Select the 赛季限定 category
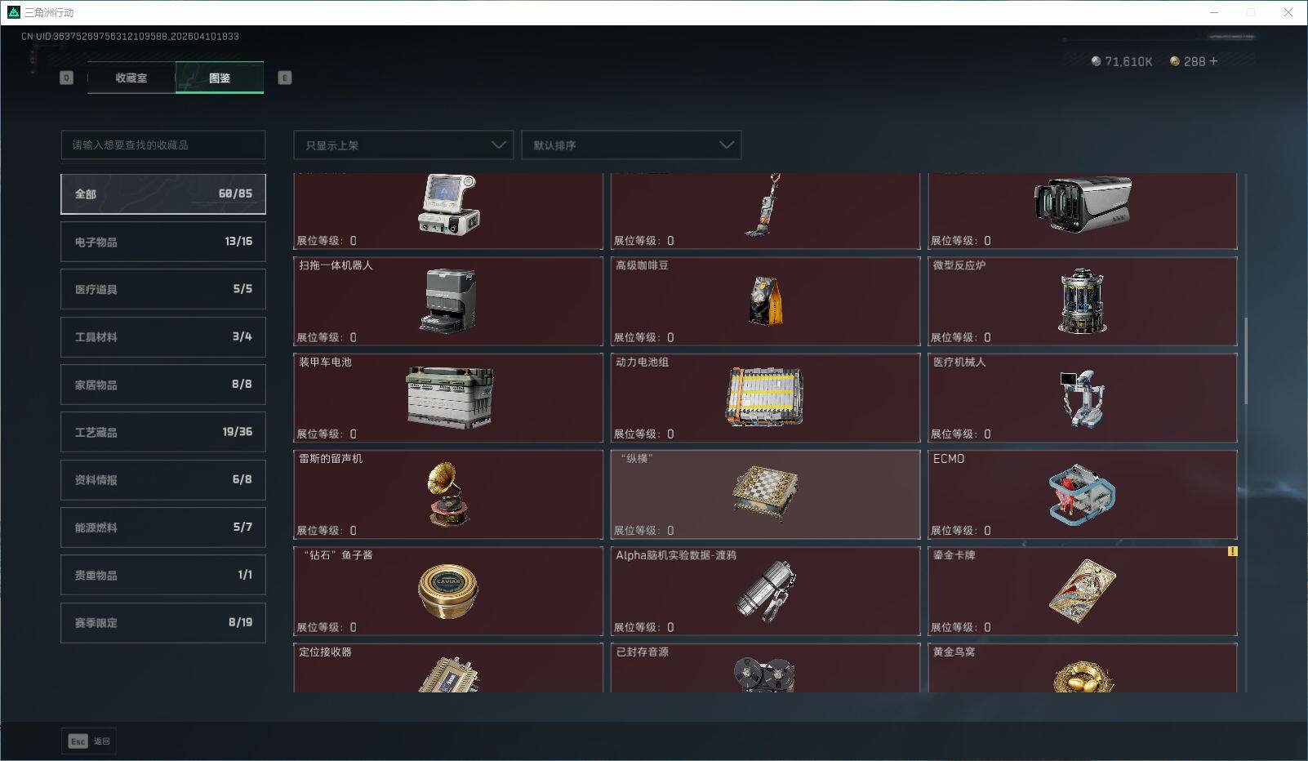1308x761 pixels. click(163, 622)
